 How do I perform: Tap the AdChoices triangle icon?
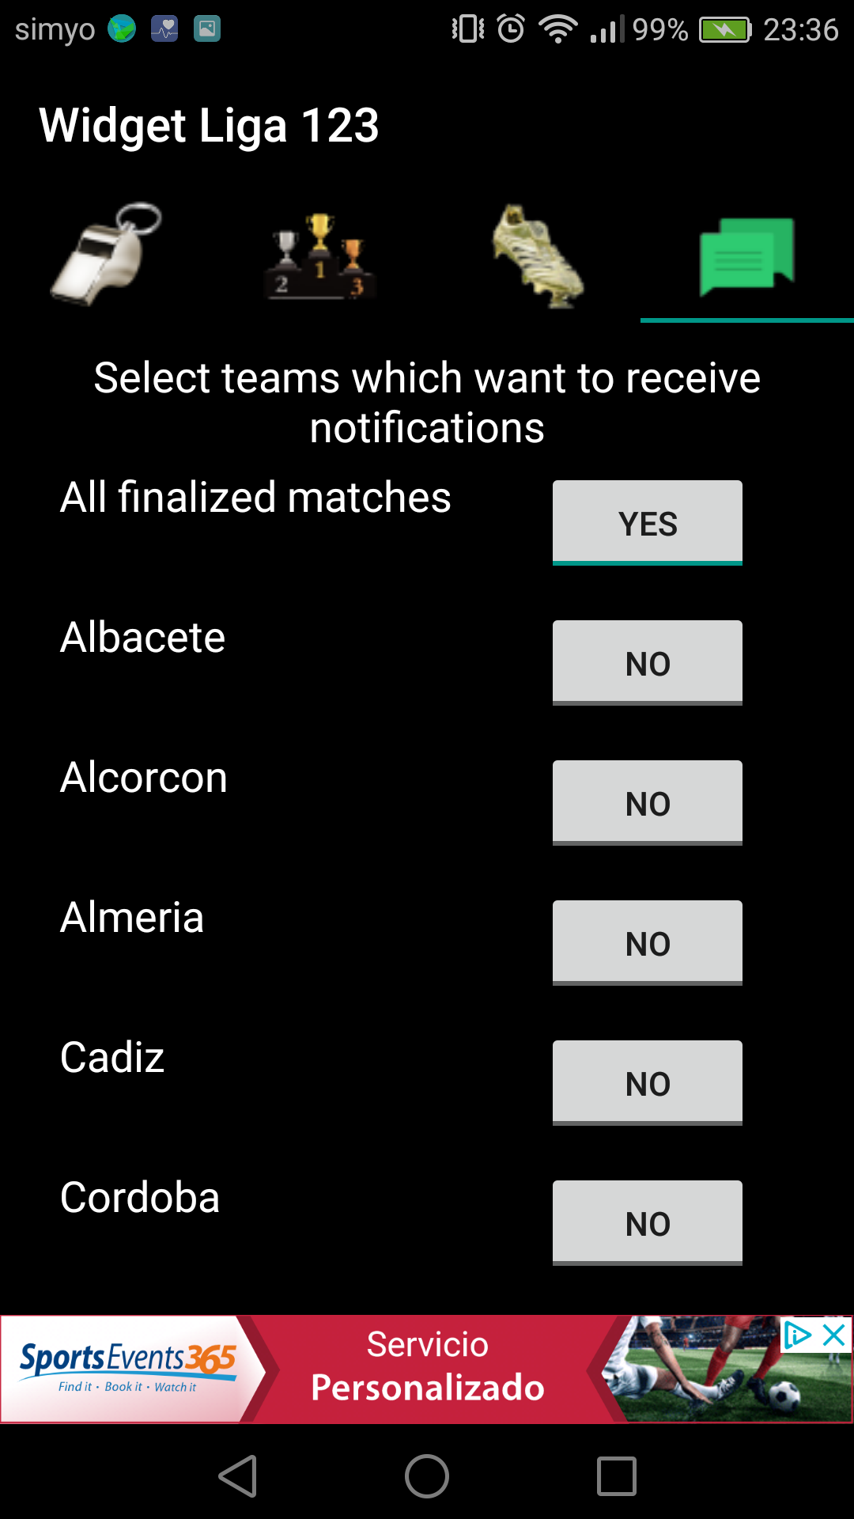click(x=797, y=1335)
